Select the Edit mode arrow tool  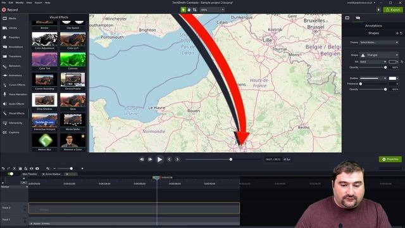[x=184, y=10]
